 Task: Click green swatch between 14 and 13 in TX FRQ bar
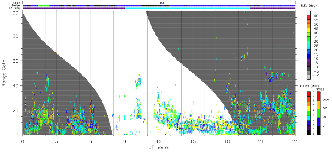[308, 113]
